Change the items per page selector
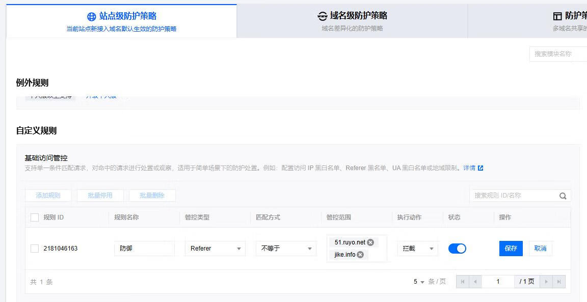This screenshot has height=302, width=587. tap(419, 282)
